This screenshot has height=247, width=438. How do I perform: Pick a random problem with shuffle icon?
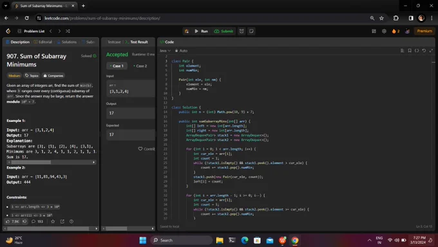point(68,31)
